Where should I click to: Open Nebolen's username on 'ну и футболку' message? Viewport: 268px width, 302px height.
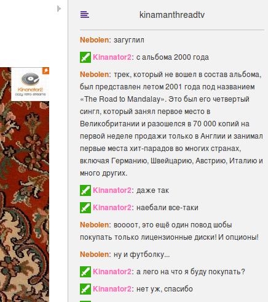click(x=94, y=255)
